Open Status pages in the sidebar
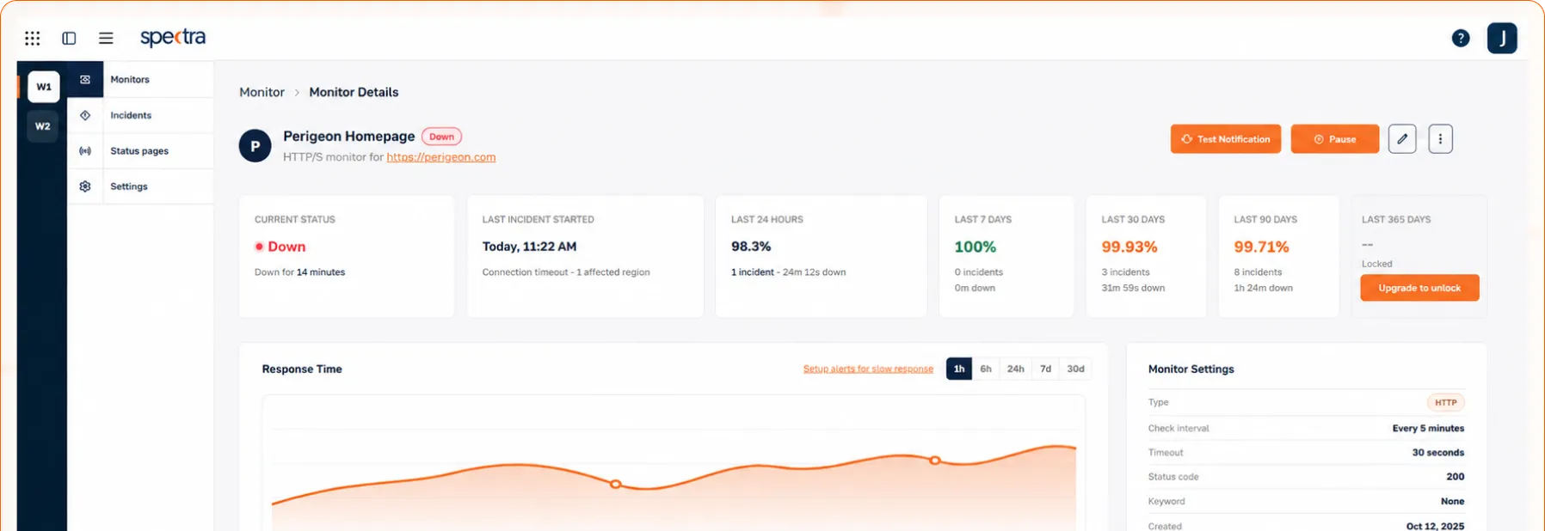Viewport: 1545px width, 531px height. (x=139, y=151)
